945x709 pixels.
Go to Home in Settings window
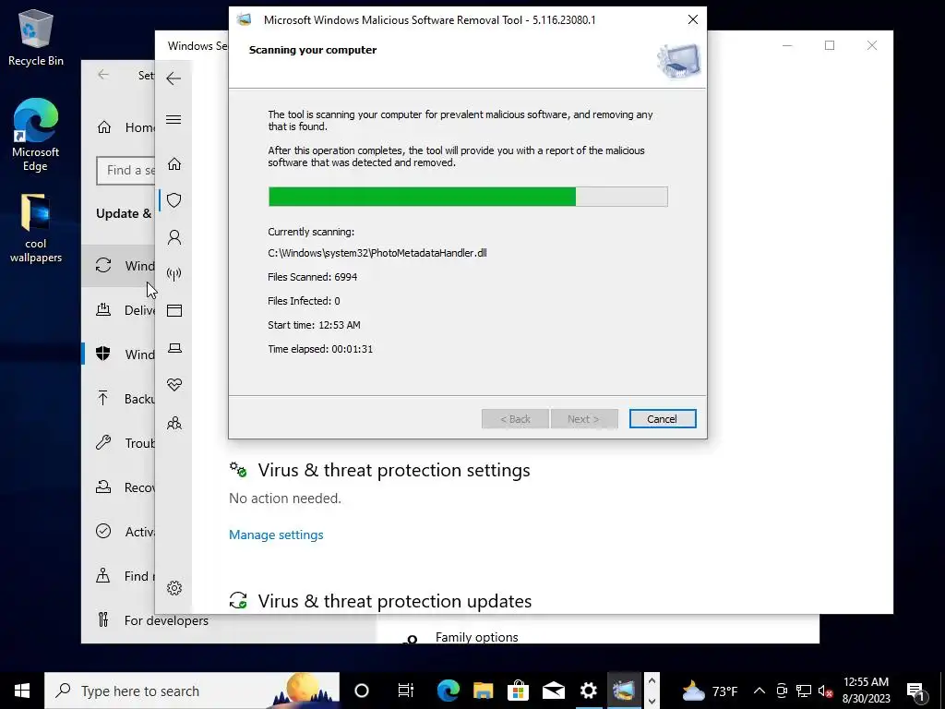[125, 127]
